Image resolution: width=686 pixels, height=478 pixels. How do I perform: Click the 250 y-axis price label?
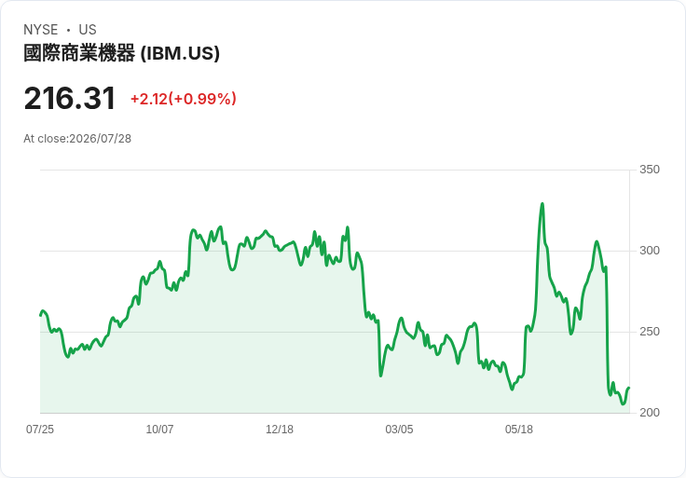(650, 332)
